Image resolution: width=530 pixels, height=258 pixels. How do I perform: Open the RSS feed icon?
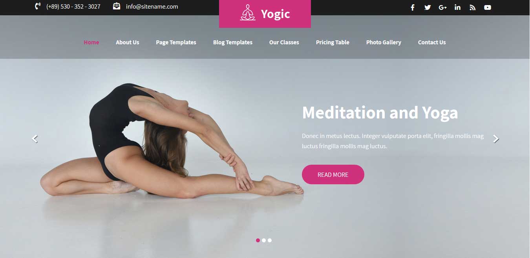coord(472,7)
